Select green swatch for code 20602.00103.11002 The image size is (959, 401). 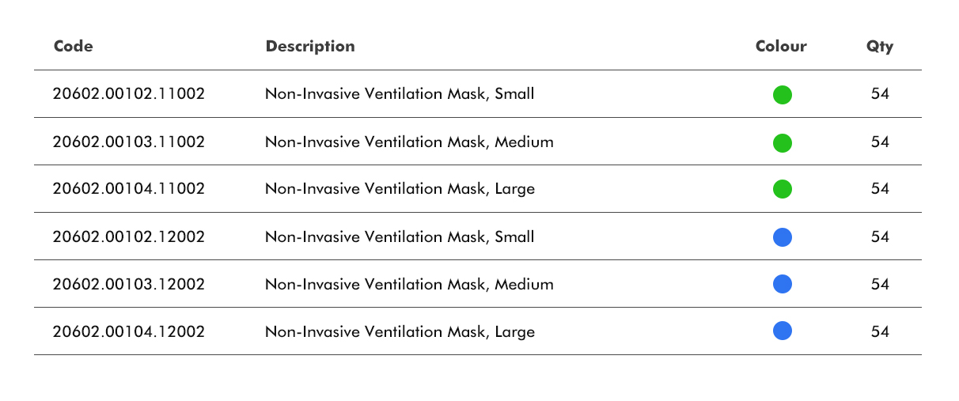[783, 142]
